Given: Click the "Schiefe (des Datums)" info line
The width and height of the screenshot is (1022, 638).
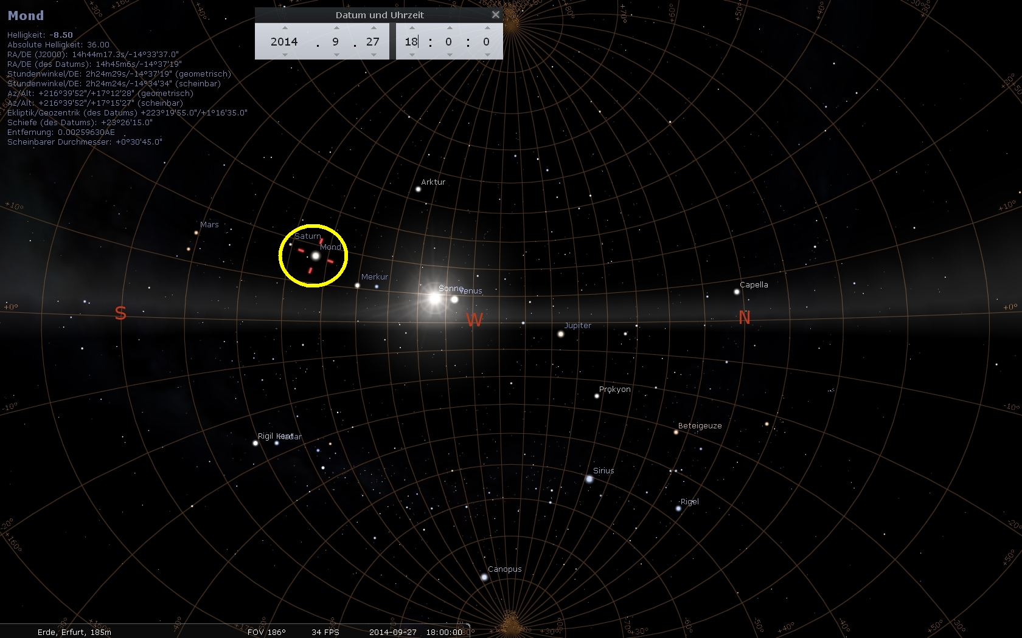Looking at the screenshot, I should 80,122.
